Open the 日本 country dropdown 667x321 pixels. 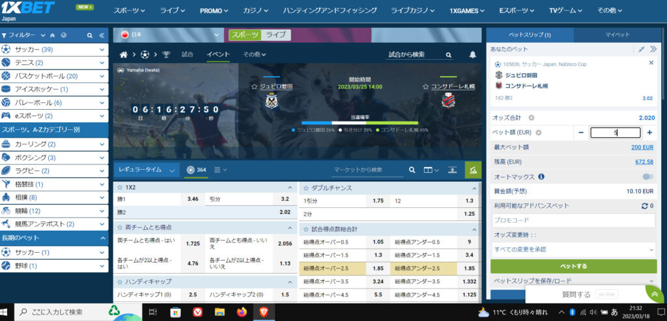tap(169, 35)
